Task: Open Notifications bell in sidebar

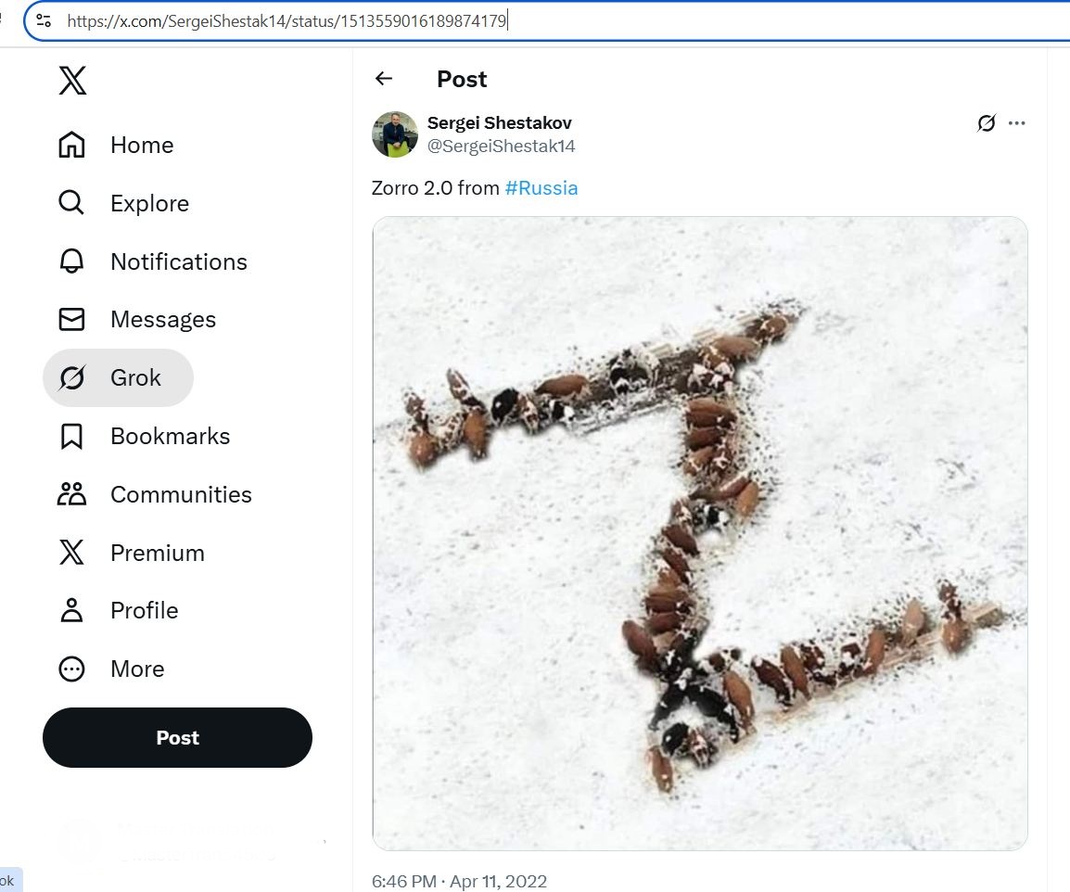Action: 151,262
